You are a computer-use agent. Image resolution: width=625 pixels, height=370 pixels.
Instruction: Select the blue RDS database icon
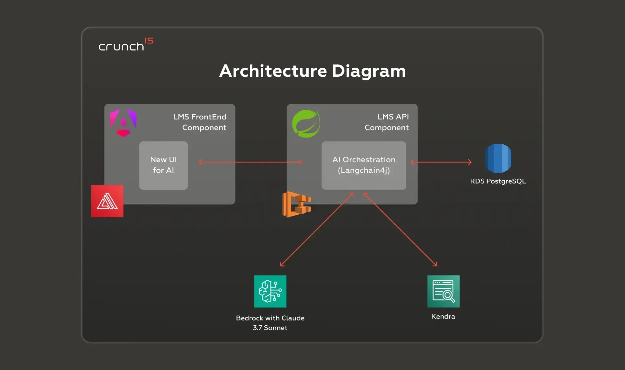pos(498,158)
